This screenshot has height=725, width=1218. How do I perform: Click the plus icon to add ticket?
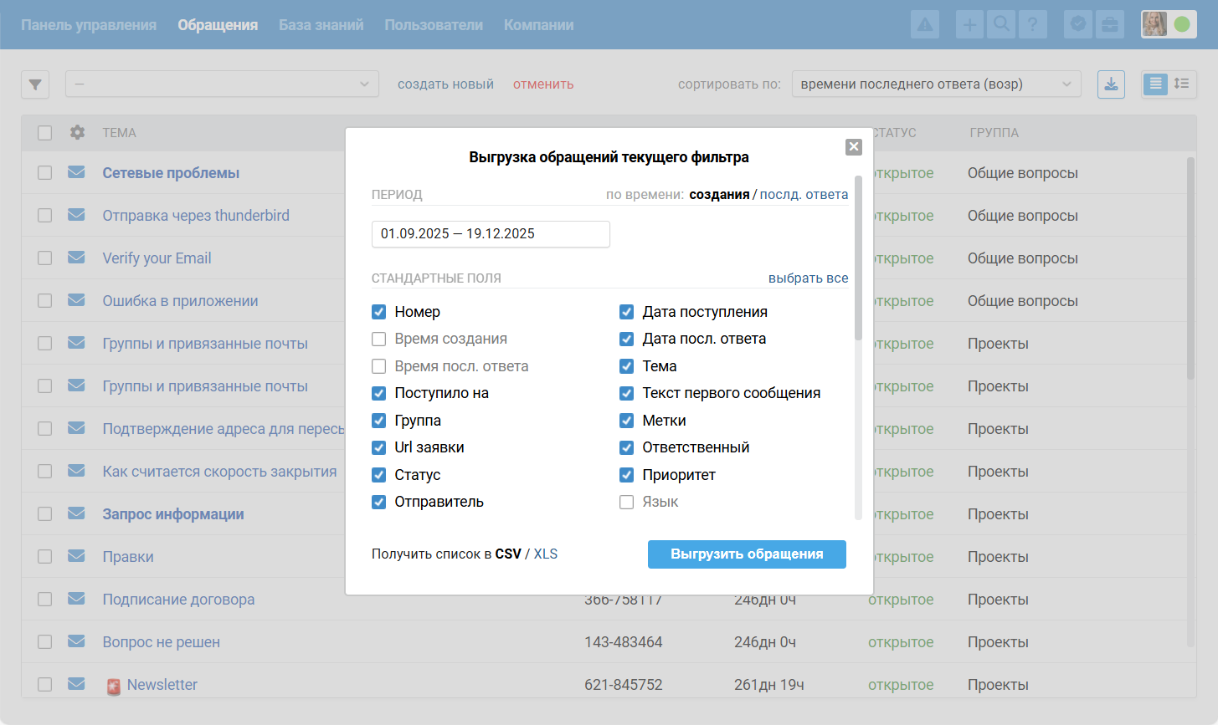tap(969, 24)
